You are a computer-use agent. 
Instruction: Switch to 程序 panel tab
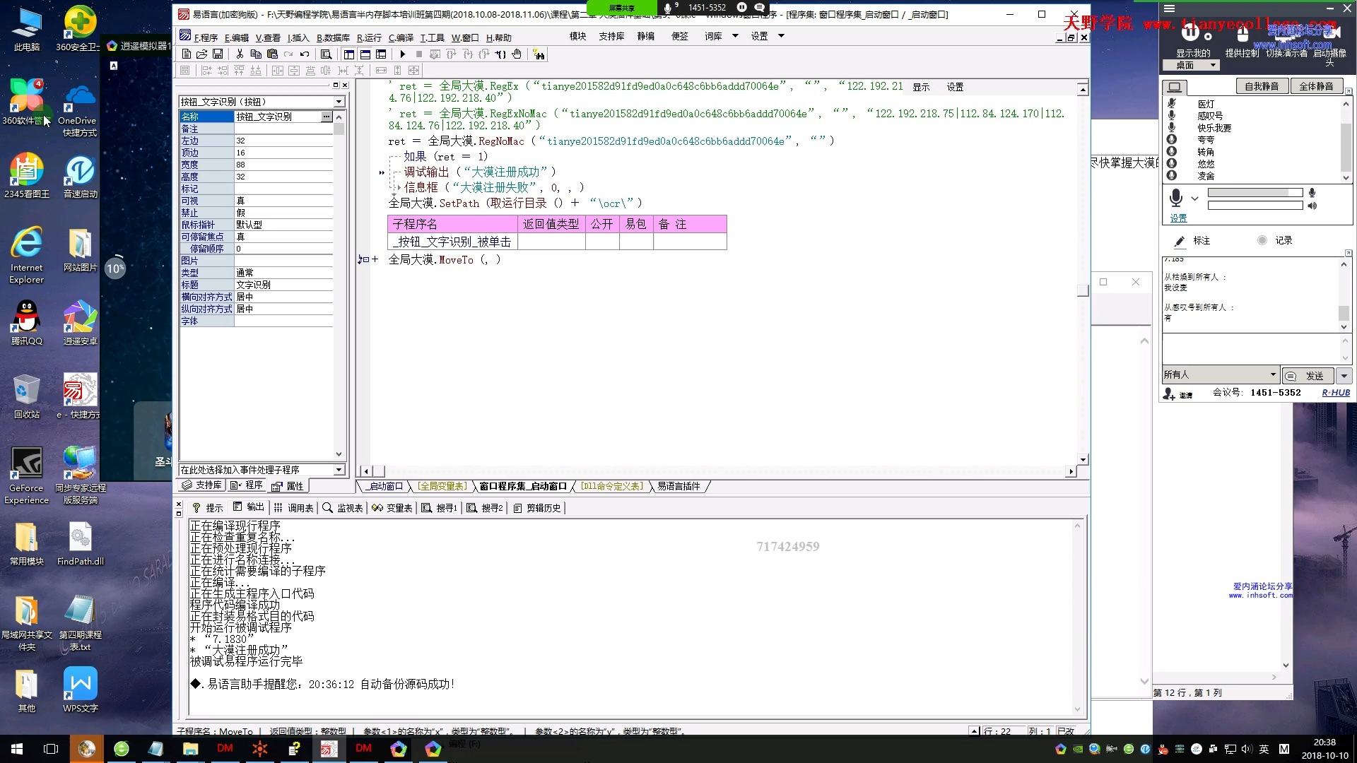tap(247, 485)
